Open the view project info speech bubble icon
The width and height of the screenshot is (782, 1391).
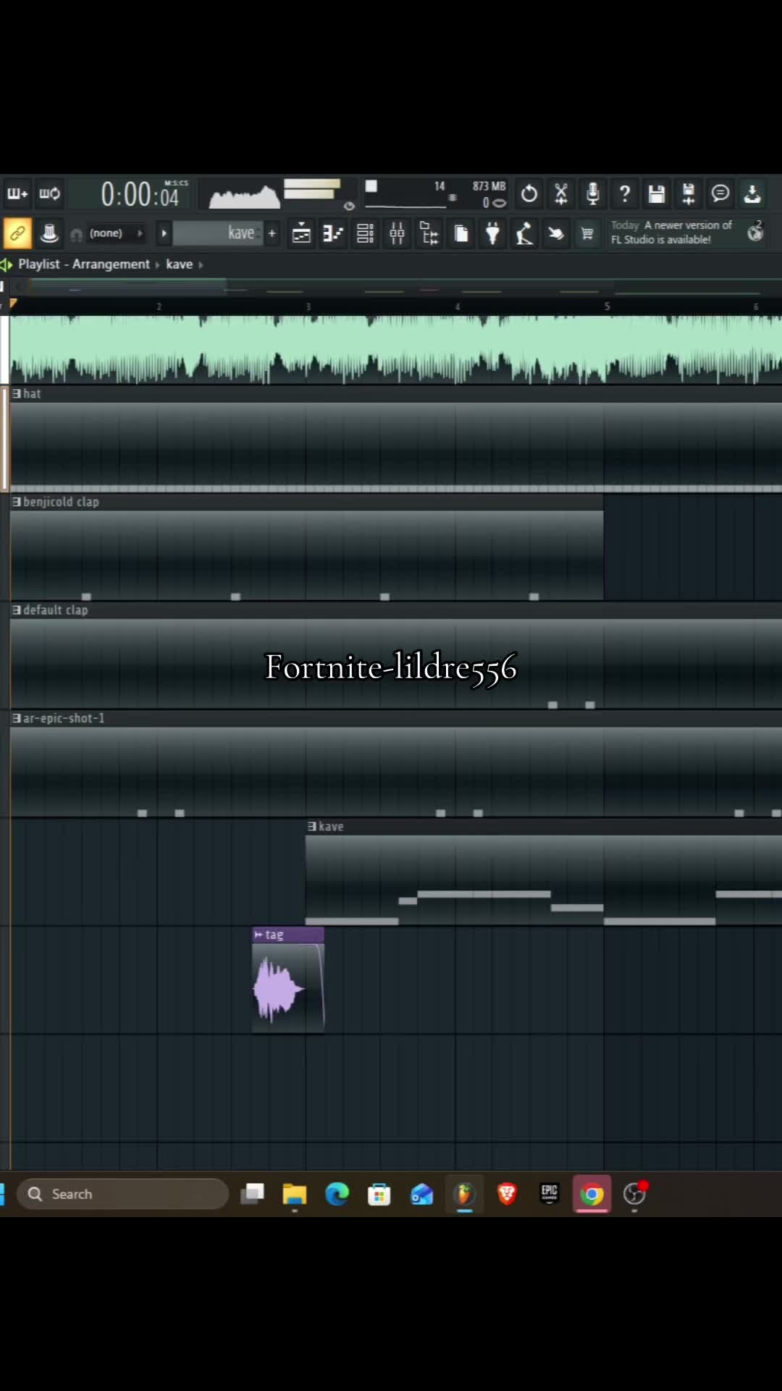tap(720, 193)
